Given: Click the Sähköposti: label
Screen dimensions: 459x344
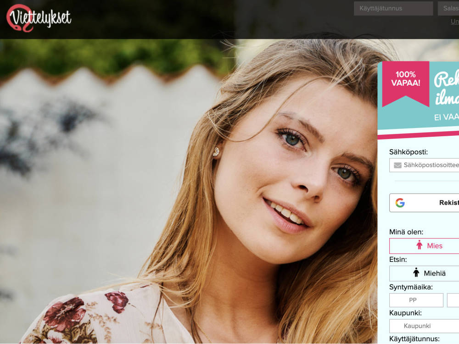Looking at the screenshot, I should [409, 152].
